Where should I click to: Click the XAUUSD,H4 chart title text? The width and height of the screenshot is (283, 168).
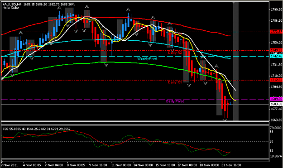click(12, 5)
